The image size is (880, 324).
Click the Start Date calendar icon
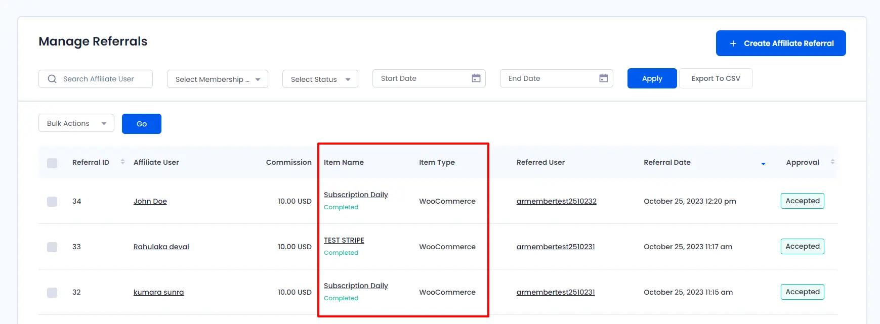point(476,78)
